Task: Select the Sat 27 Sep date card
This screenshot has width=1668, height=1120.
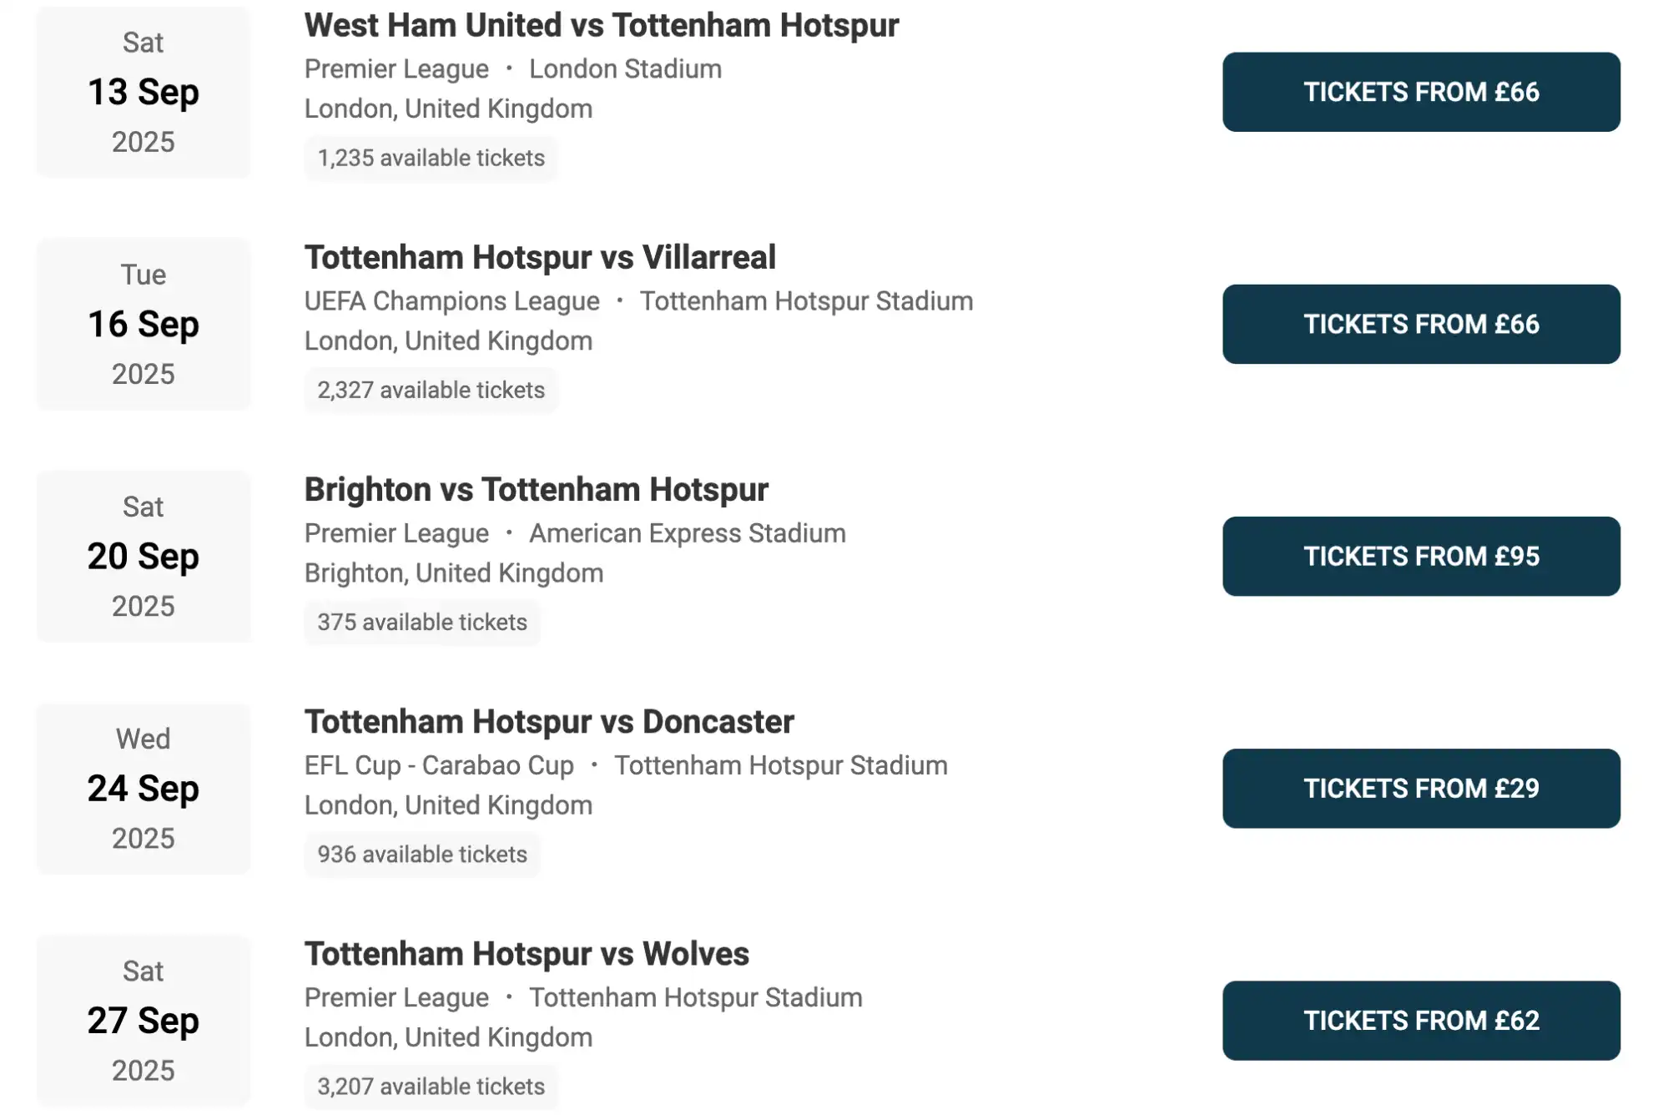Action: point(143,1021)
